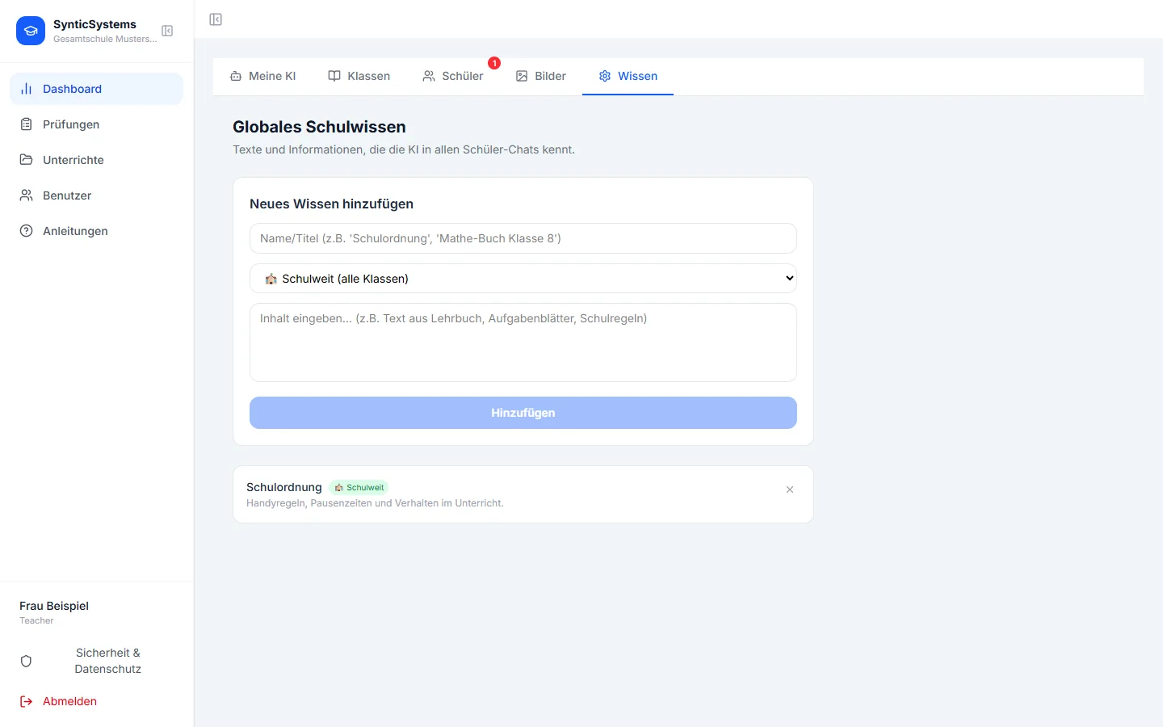This screenshot has height=727, width=1163.
Task: Click the Globales Schulwissen heading
Action: click(x=319, y=127)
